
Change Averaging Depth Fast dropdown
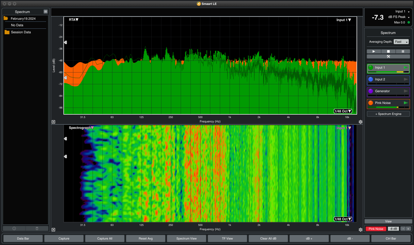[x=401, y=42]
